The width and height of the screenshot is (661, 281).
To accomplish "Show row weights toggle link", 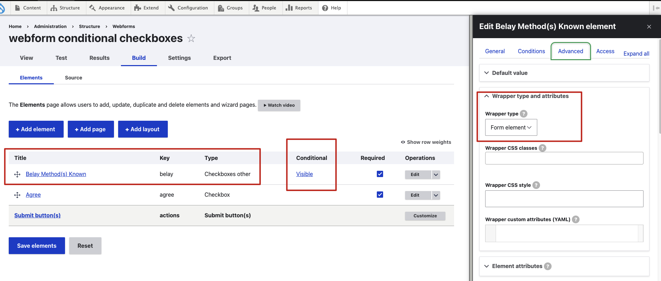I will pos(426,142).
